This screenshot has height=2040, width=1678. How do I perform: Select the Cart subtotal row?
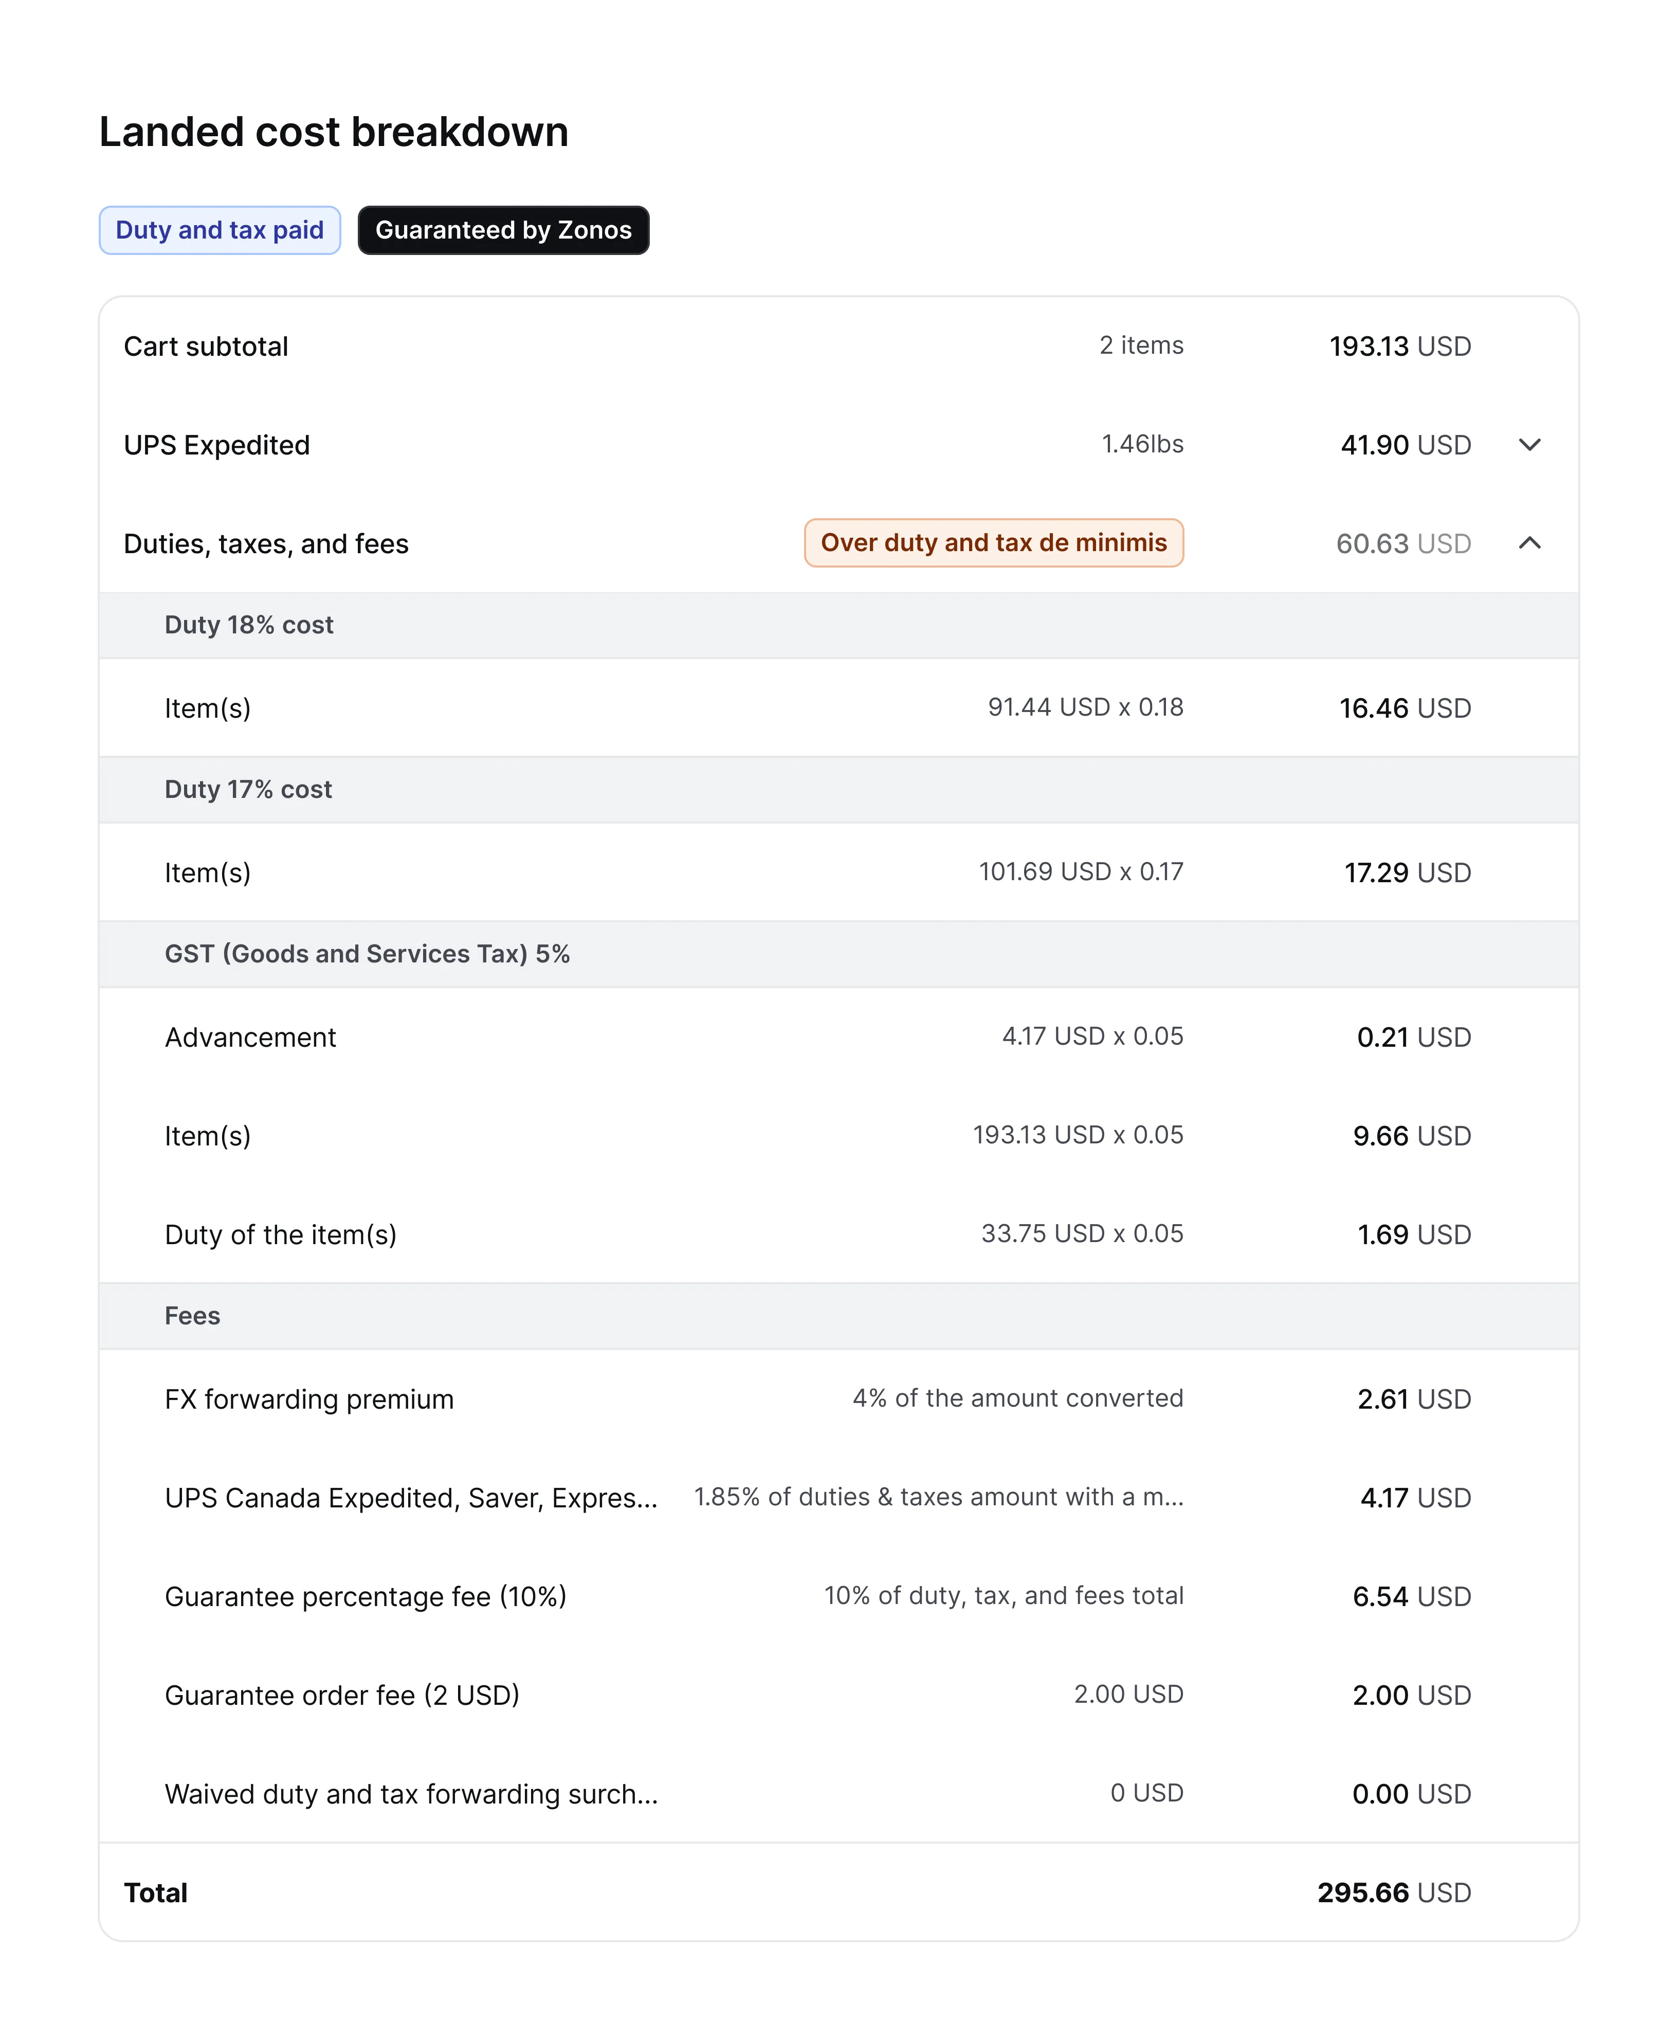[x=205, y=346]
